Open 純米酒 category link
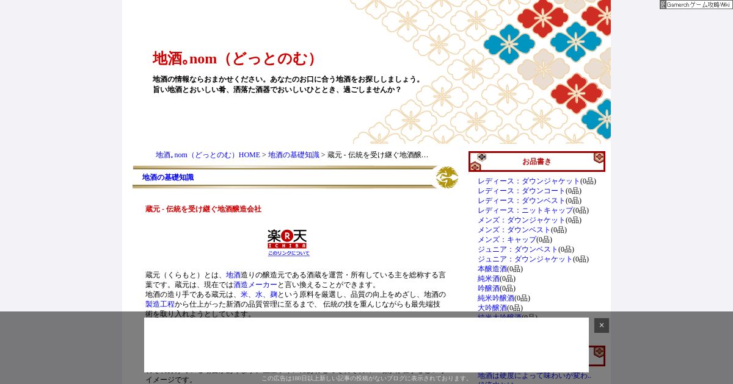The image size is (733, 384). (x=489, y=279)
